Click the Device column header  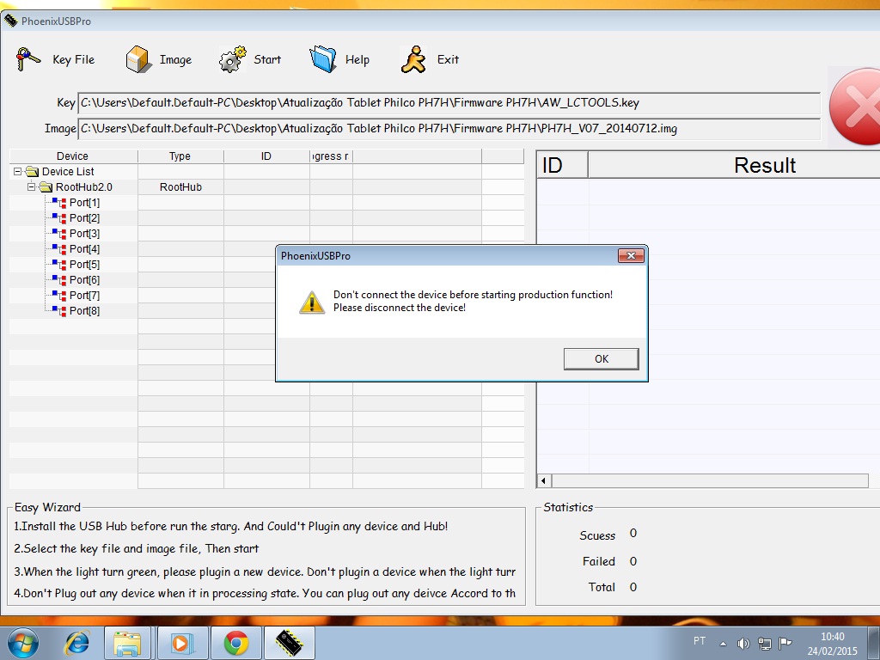[x=73, y=156]
